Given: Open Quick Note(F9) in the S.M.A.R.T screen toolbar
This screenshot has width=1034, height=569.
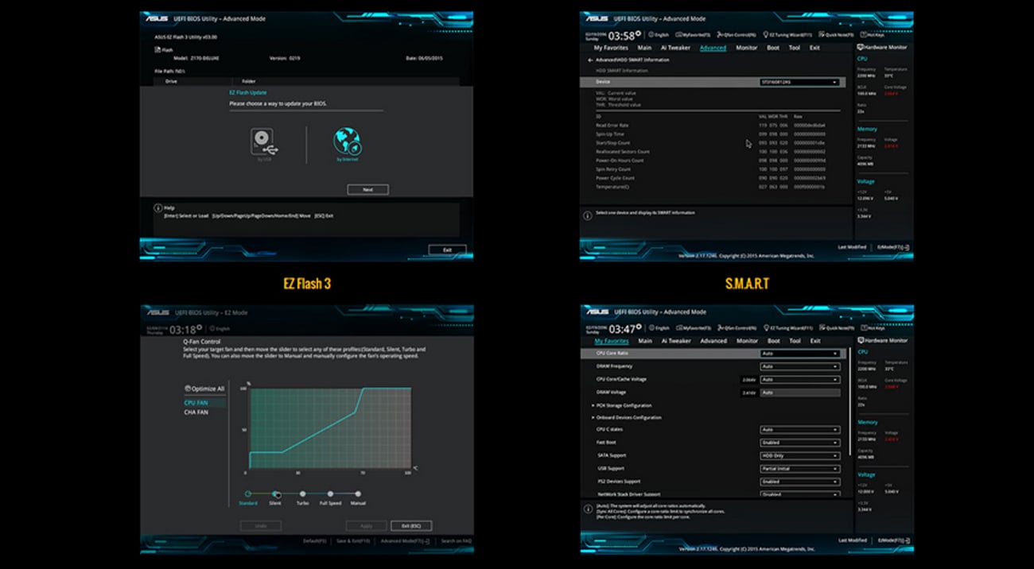Looking at the screenshot, I should (835, 35).
